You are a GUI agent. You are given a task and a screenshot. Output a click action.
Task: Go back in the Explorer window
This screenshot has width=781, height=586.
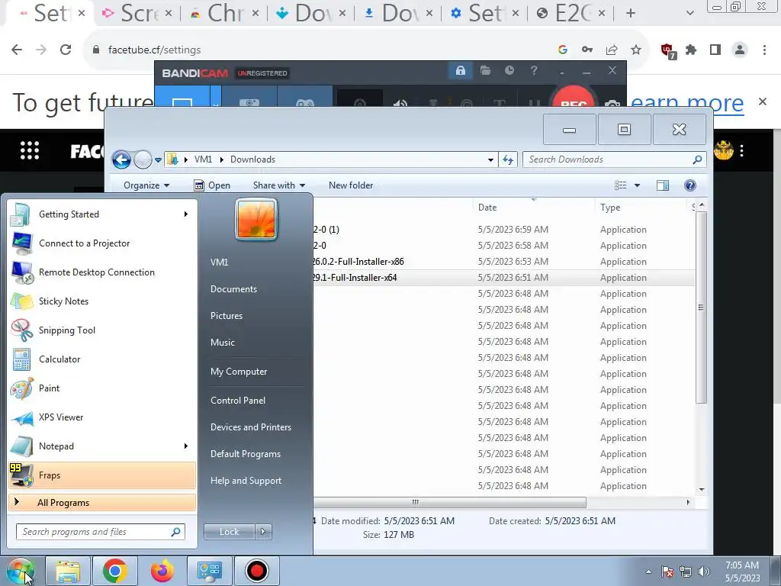click(x=121, y=159)
